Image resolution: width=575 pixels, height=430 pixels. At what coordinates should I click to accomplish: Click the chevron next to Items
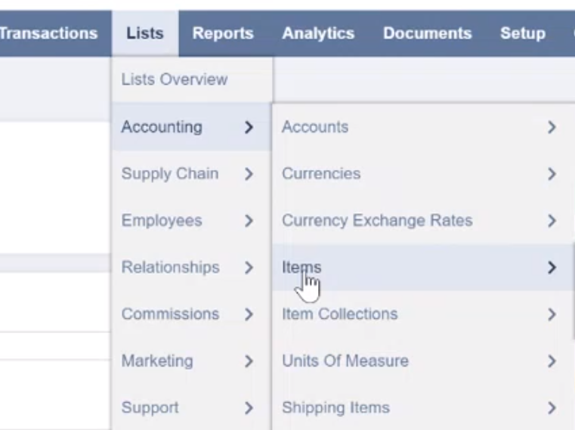552,268
